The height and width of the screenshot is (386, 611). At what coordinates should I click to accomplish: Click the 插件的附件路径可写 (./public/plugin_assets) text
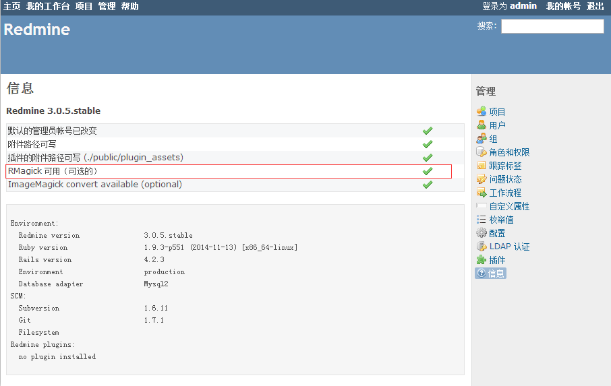tap(96, 158)
